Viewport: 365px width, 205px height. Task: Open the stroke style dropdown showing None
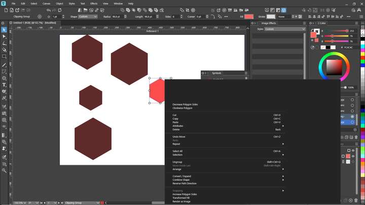coord(284,17)
